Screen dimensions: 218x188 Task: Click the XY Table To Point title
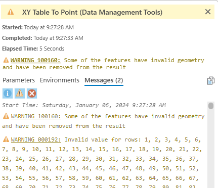(92, 12)
